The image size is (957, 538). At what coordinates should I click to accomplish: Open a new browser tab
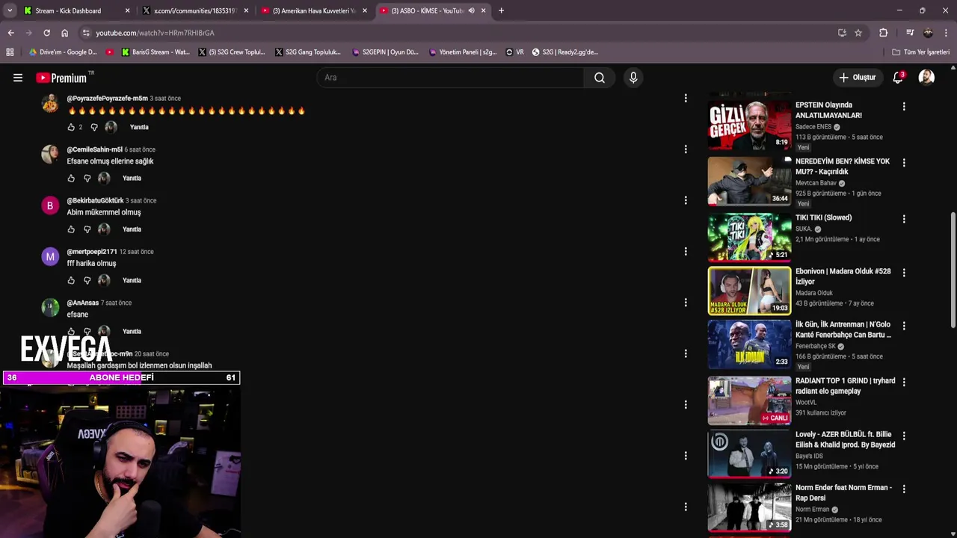501,10
